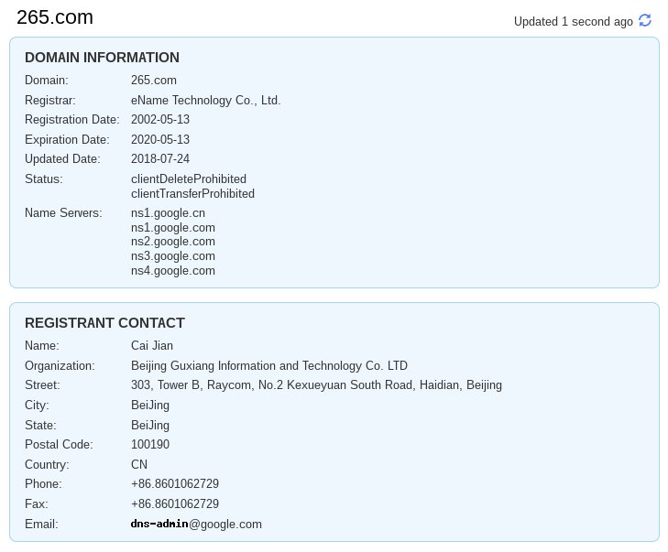Click expiration date 2020-05-13
This screenshot has height=552, width=668.
[160, 139]
